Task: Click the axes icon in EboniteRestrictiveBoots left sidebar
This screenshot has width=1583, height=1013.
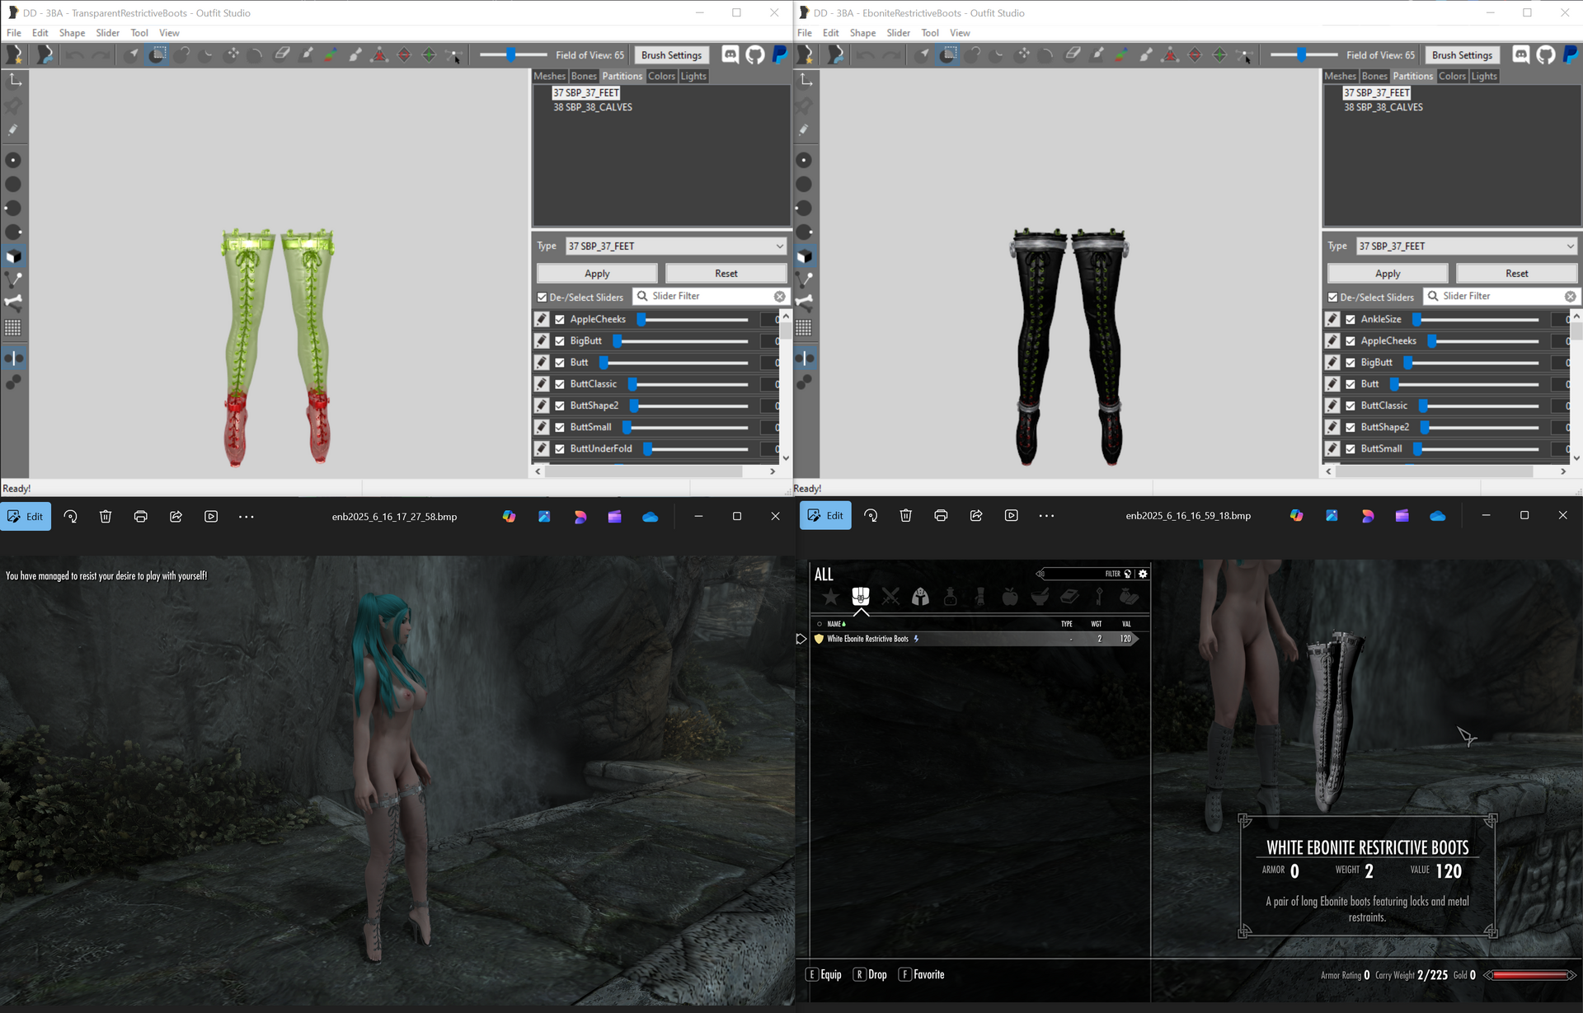Action: pos(806,80)
